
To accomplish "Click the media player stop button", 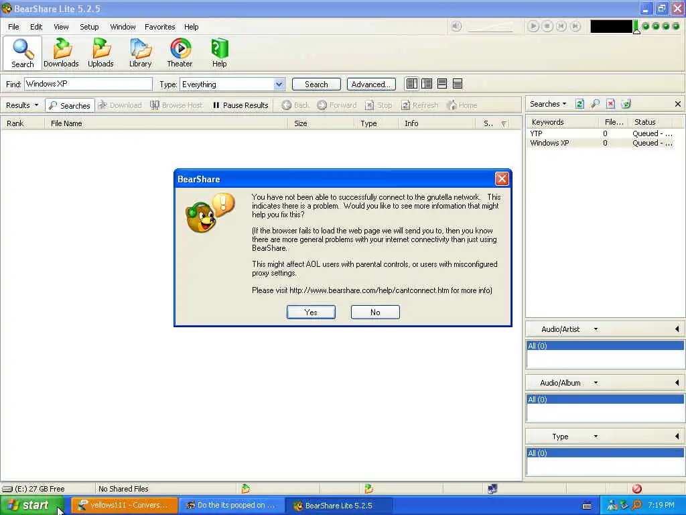I will click(x=547, y=26).
